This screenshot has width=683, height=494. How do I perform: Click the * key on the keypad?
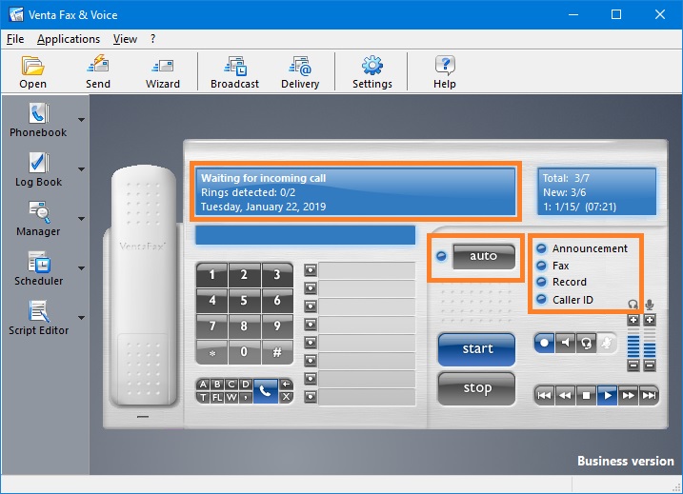[212, 352]
